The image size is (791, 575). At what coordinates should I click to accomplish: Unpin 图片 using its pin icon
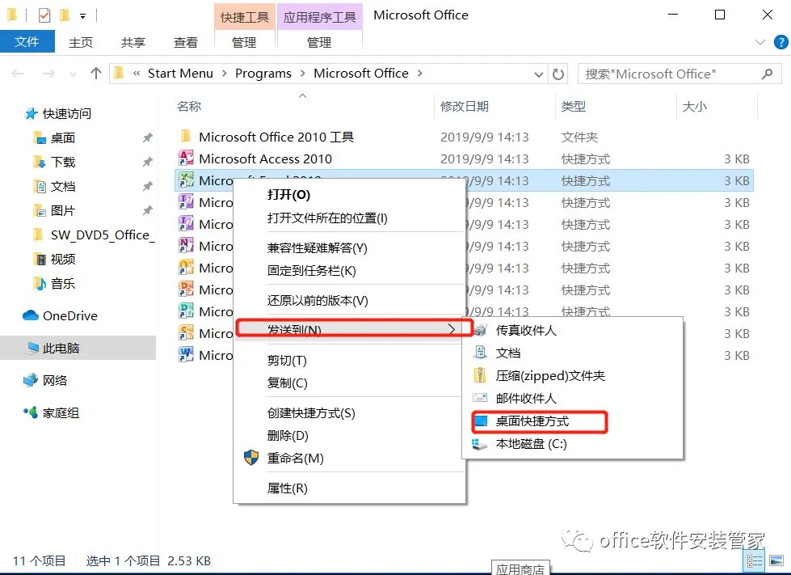tap(147, 210)
